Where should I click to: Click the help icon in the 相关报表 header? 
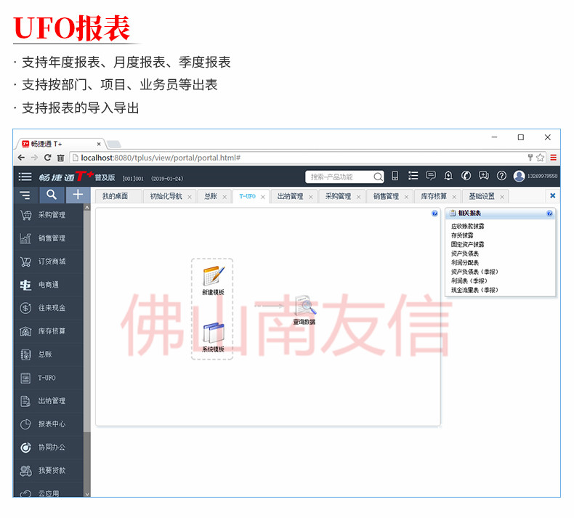pyautogui.click(x=549, y=214)
